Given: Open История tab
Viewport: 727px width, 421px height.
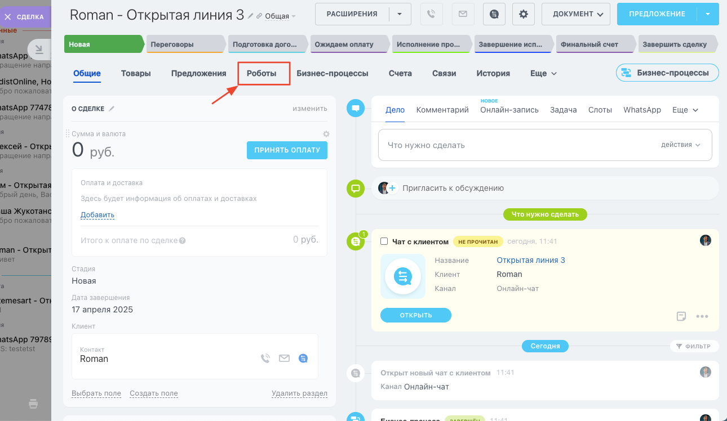Looking at the screenshot, I should tap(493, 73).
